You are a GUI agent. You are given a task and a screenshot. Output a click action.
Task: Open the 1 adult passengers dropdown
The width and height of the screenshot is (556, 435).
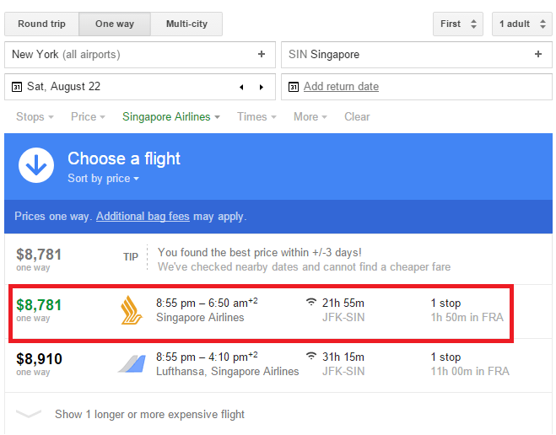tap(521, 24)
